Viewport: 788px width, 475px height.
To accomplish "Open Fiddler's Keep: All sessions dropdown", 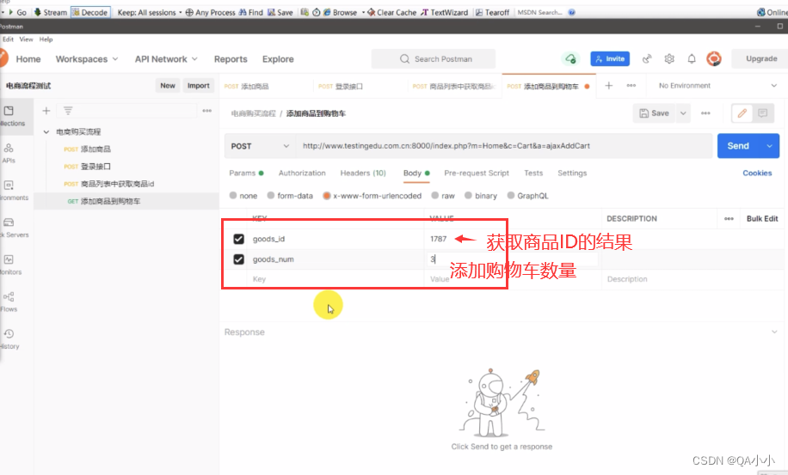I will pos(150,12).
